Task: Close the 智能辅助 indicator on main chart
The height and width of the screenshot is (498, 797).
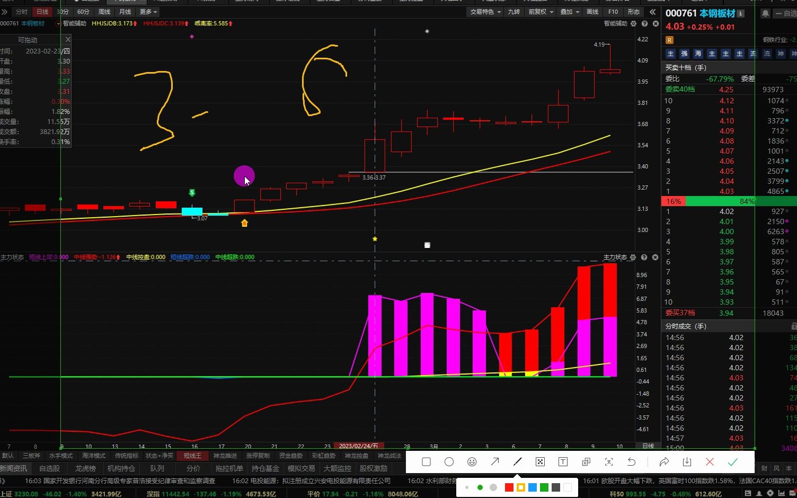Action: click(x=656, y=24)
